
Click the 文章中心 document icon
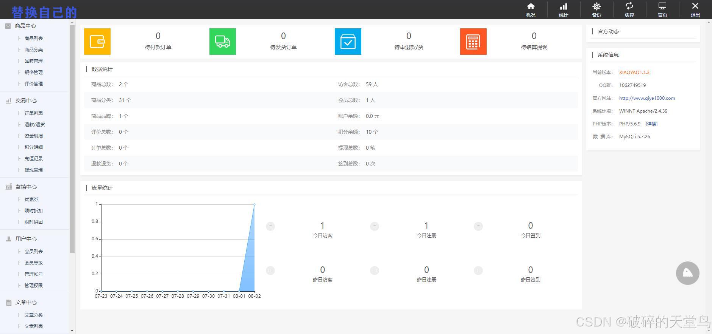(8, 302)
